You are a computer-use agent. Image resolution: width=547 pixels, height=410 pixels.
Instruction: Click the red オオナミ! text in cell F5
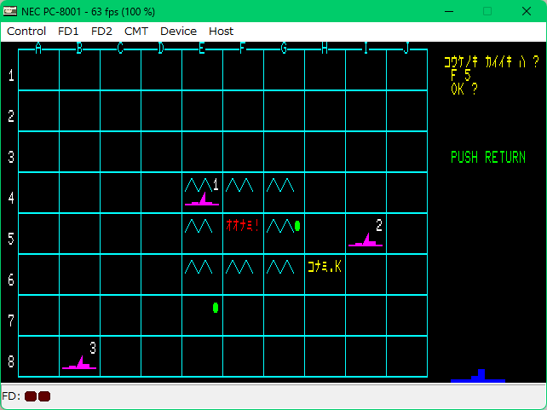tap(242, 225)
